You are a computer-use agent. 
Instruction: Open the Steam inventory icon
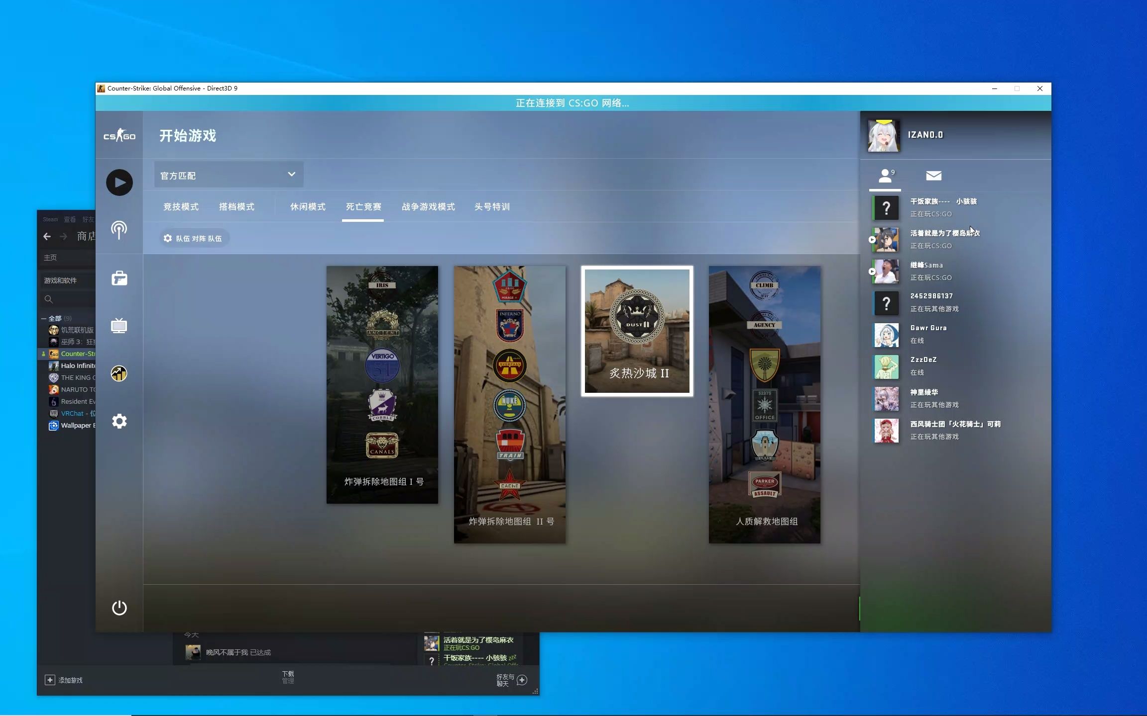[120, 278]
